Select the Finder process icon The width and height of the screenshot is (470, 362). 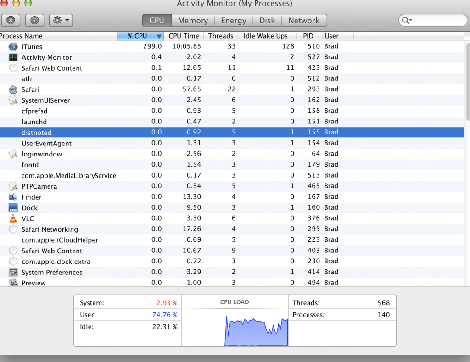(x=13, y=197)
